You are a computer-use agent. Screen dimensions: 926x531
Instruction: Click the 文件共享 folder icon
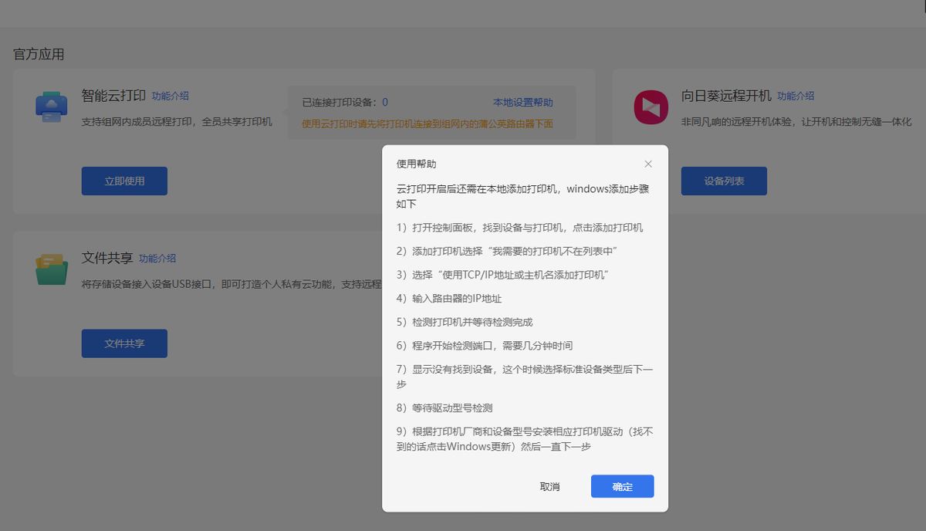click(52, 269)
